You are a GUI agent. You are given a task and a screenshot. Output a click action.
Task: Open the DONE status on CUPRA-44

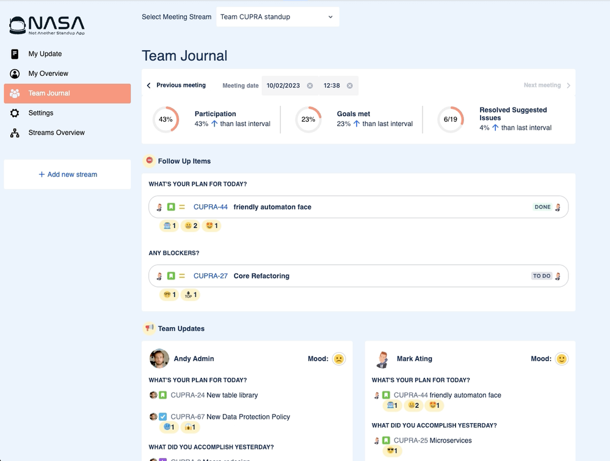pos(542,207)
